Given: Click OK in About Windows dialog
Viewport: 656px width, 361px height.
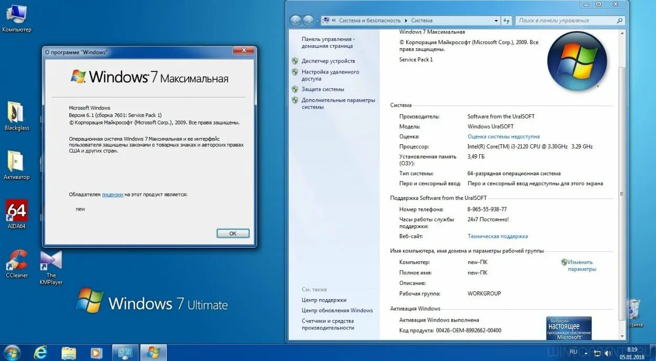Looking at the screenshot, I should 233,233.
